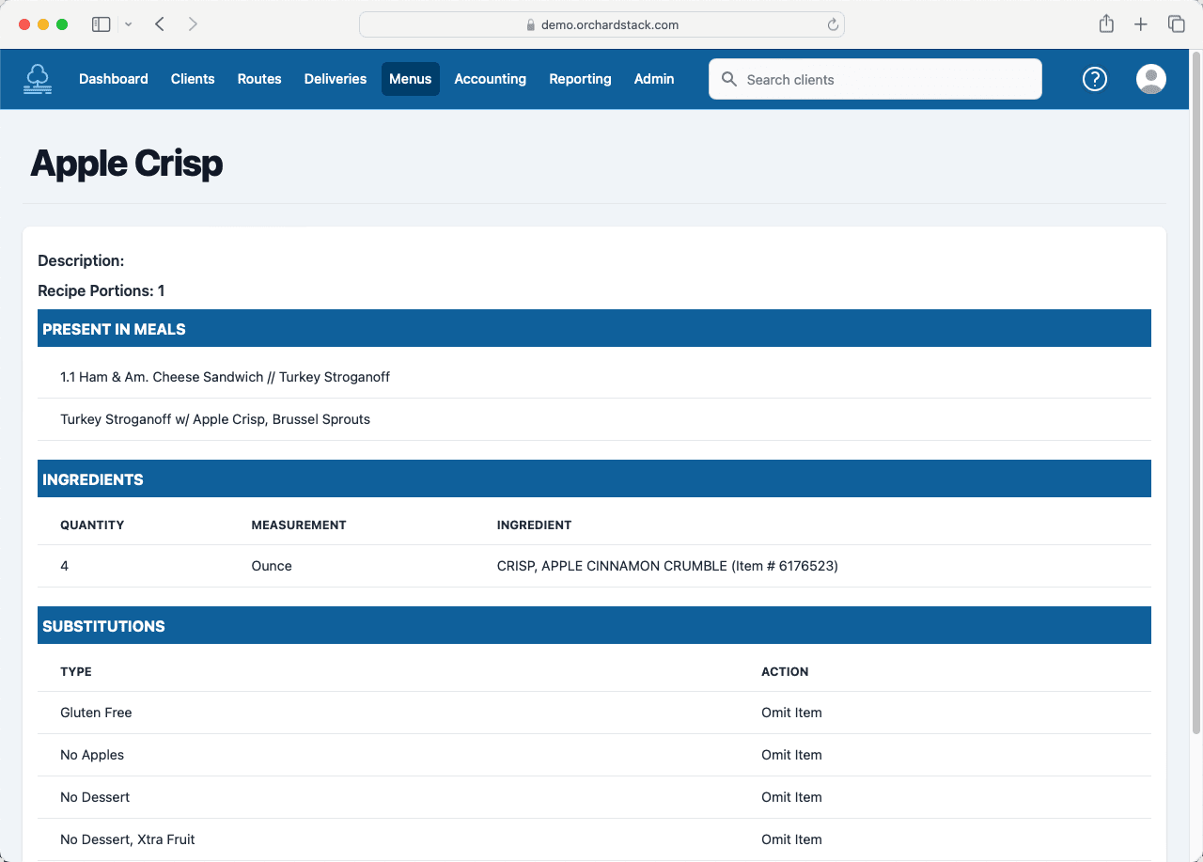The width and height of the screenshot is (1203, 862).
Task: Go to the Reporting section
Action: point(580,79)
